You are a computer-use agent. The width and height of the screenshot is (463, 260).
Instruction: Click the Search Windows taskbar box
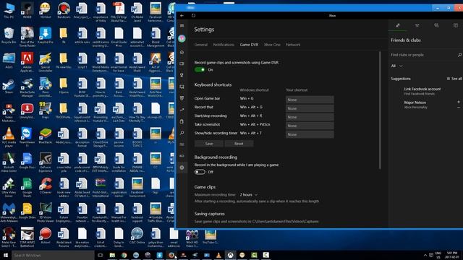(x=53, y=255)
